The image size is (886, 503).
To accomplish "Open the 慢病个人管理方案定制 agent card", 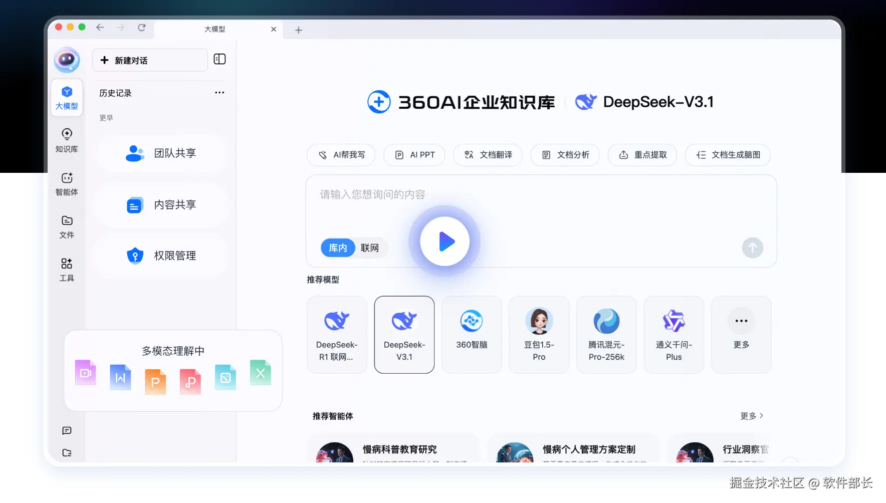I will click(x=573, y=449).
